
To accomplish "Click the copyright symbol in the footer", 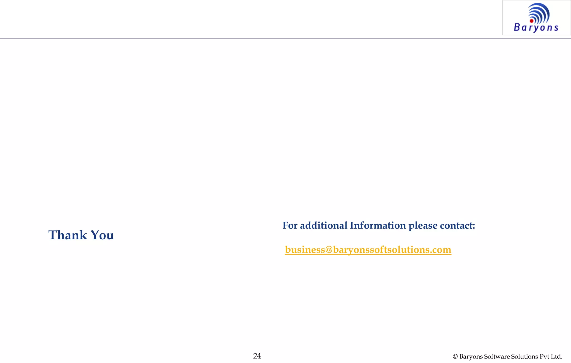I will (455, 357).
